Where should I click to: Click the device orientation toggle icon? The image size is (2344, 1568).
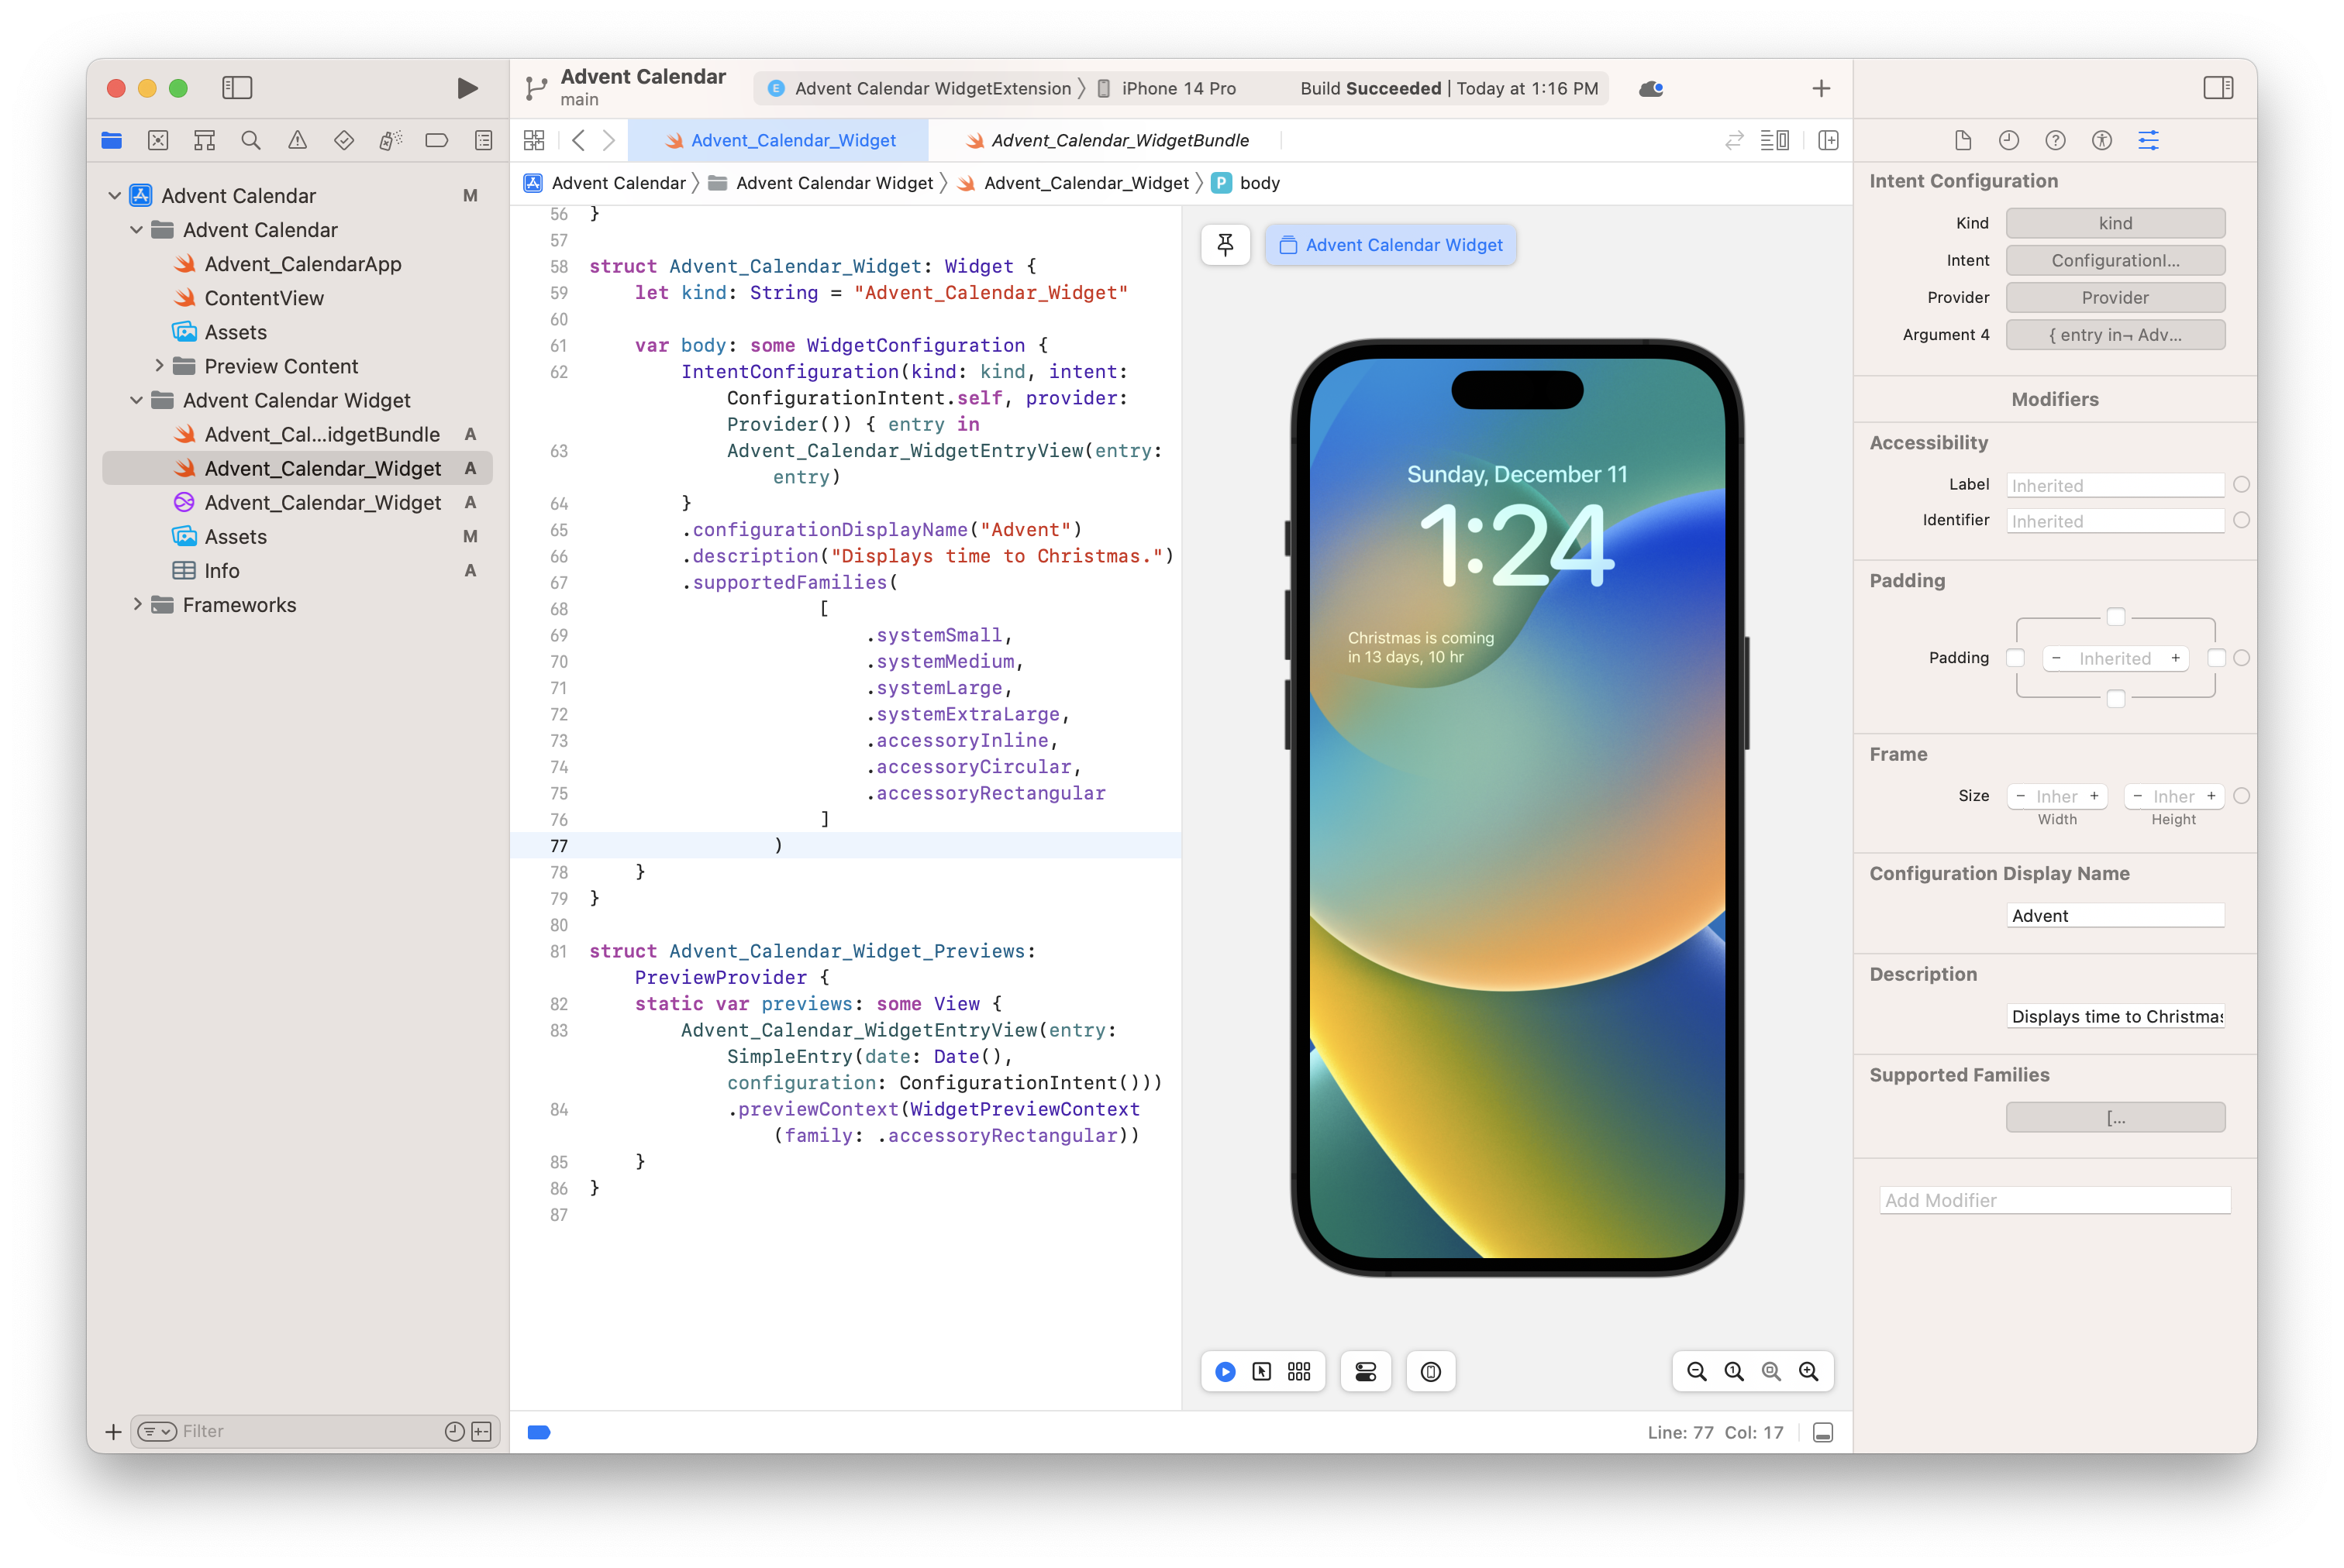coord(1432,1370)
